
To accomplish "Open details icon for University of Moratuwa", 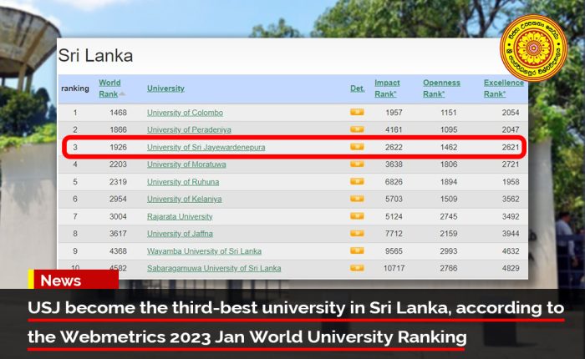I will coord(357,164).
